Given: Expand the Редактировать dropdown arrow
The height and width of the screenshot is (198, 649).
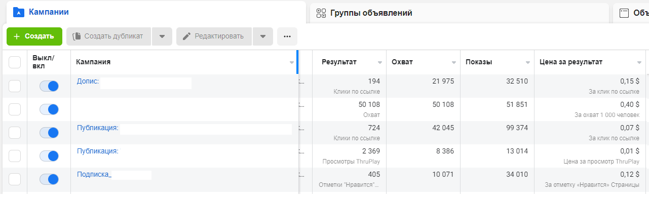Looking at the screenshot, I should pos(263,36).
